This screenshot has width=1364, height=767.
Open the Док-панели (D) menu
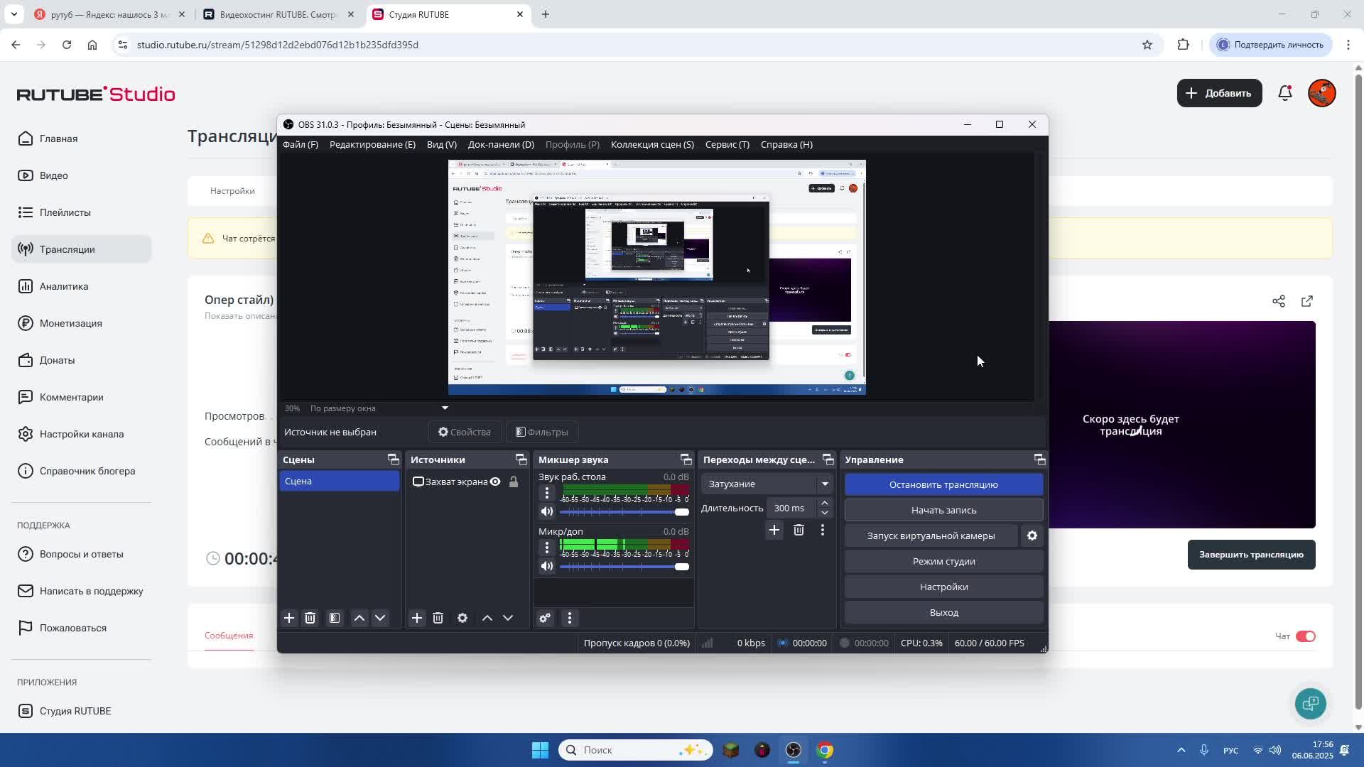click(x=501, y=144)
